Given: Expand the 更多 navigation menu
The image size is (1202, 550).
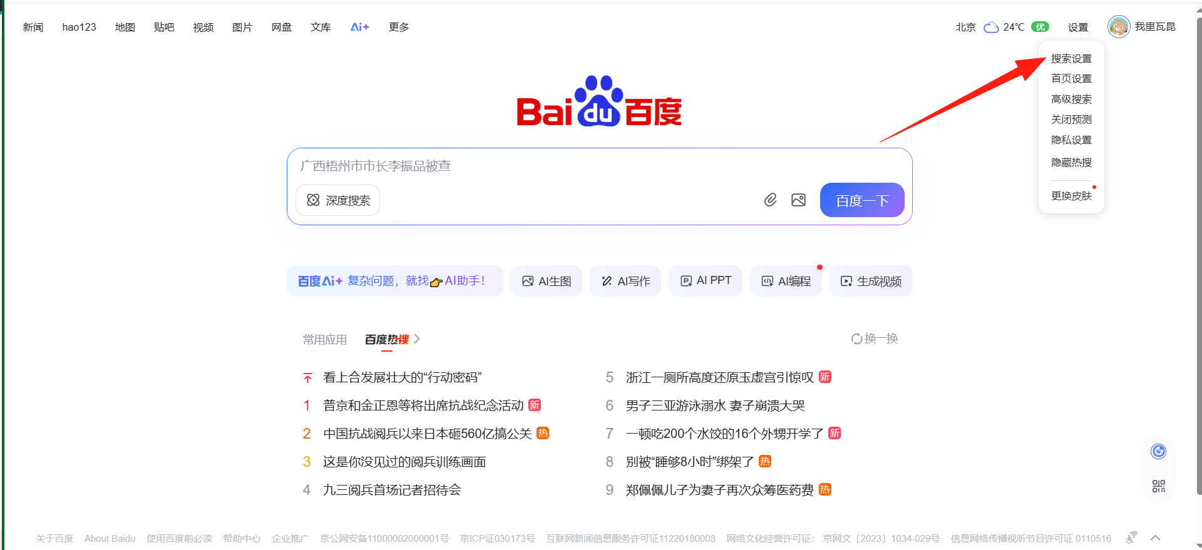Looking at the screenshot, I should pyautogui.click(x=398, y=27).
